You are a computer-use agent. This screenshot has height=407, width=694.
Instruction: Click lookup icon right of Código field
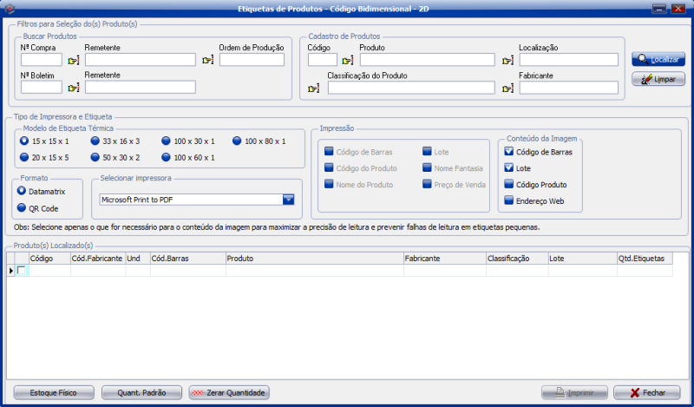[x=347, y=61]
